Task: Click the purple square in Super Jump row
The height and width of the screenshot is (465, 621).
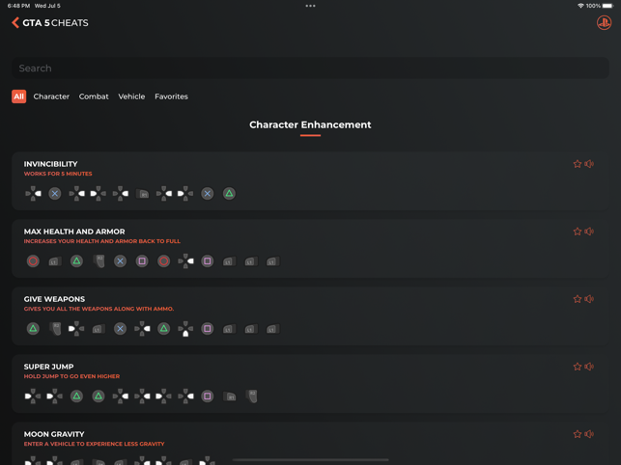Action: point(207,397)
